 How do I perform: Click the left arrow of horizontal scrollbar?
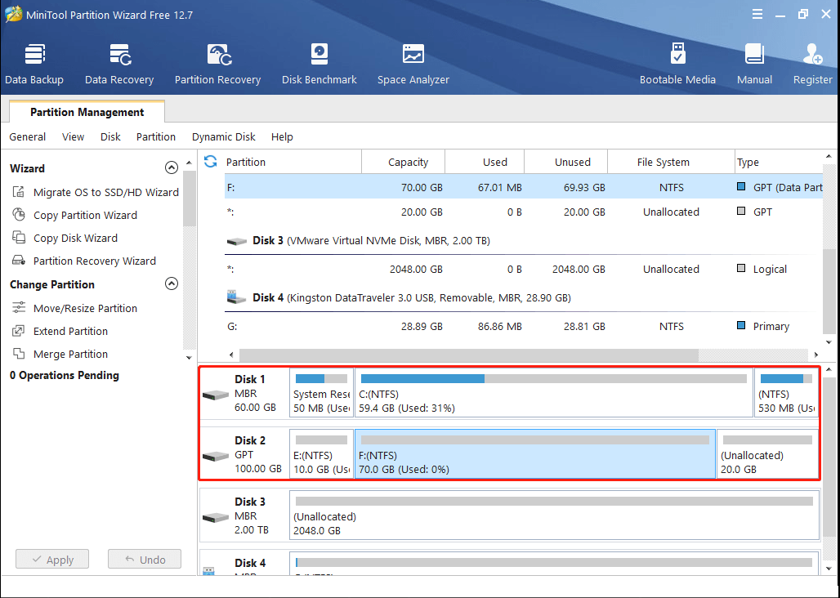[x=231, y=355]
